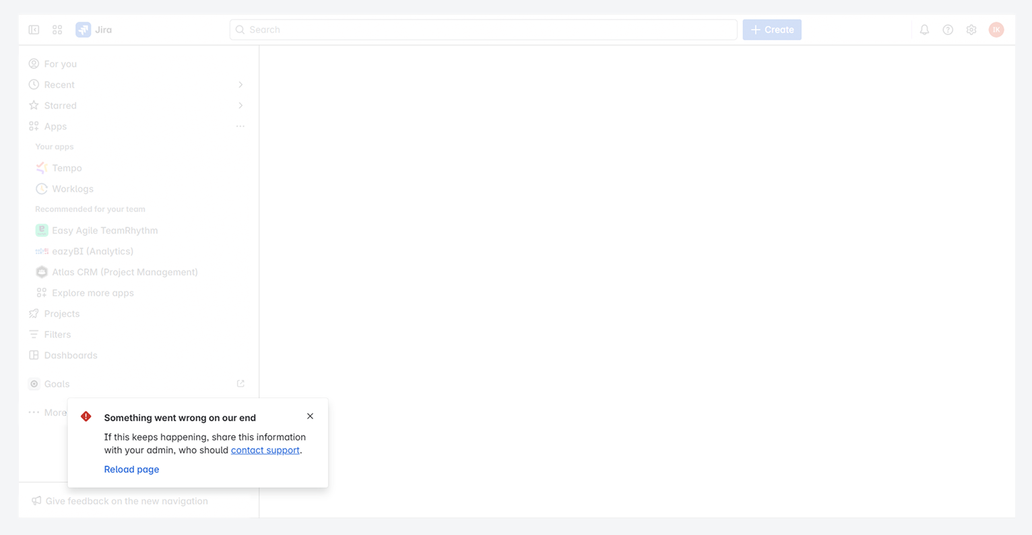Click the 'Your apps' section label
This screenshot has width=1032, height=535.
click(55, 147)
